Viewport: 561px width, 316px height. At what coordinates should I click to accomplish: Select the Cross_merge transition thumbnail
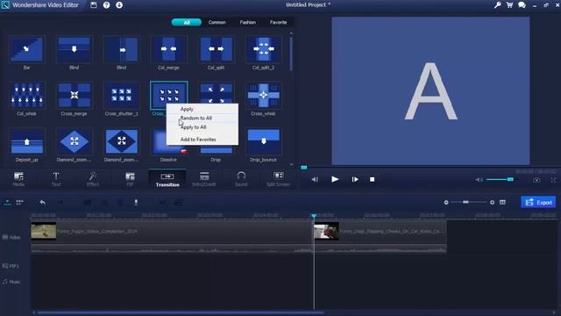(x=74, y=96)
